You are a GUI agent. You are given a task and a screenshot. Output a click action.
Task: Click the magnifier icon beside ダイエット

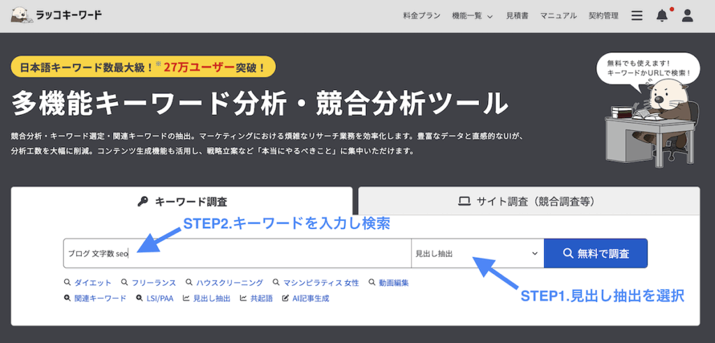point(68,283)
